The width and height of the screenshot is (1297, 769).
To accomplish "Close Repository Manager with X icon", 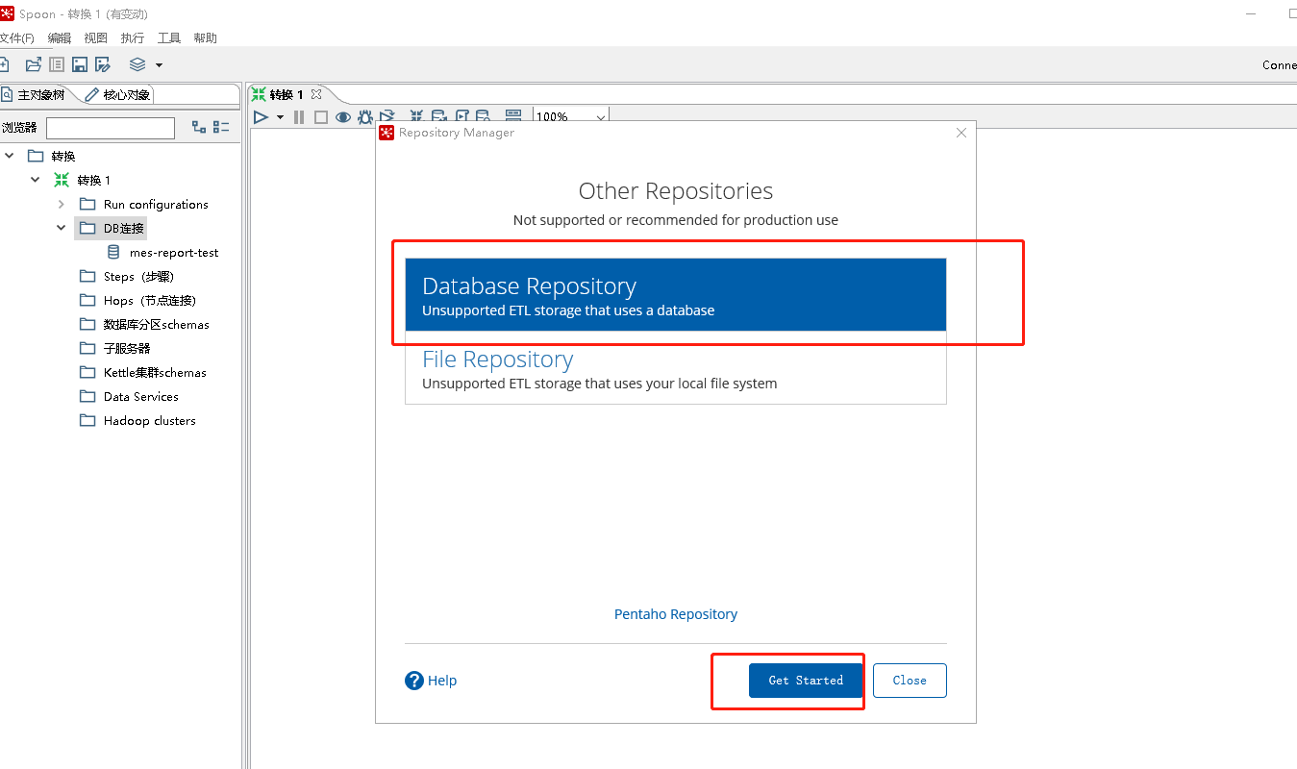I will 961,133.
